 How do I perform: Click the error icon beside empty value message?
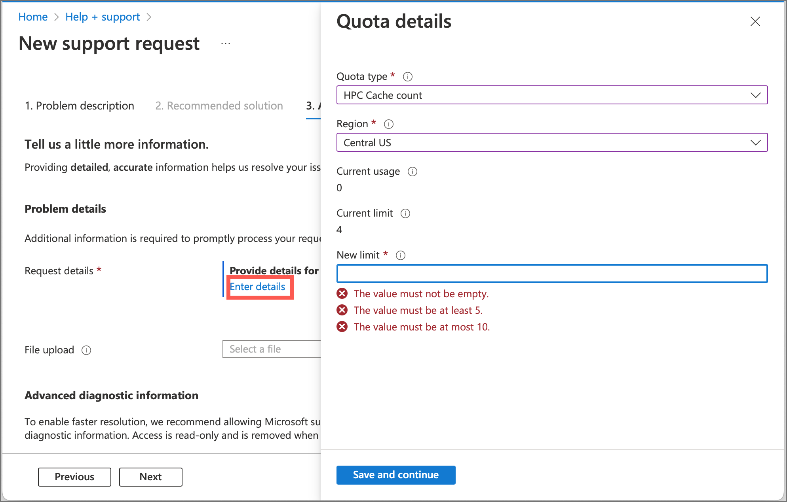click(x=343, y=294)
